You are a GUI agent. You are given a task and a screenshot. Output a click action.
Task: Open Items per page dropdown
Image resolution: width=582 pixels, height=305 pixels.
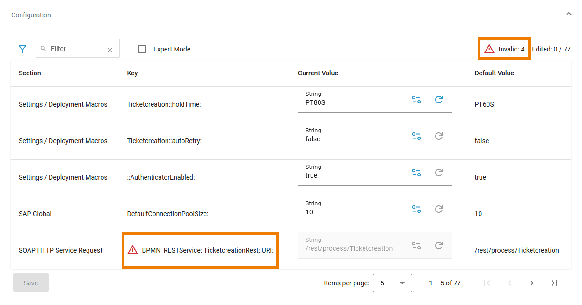click(392, 283)
